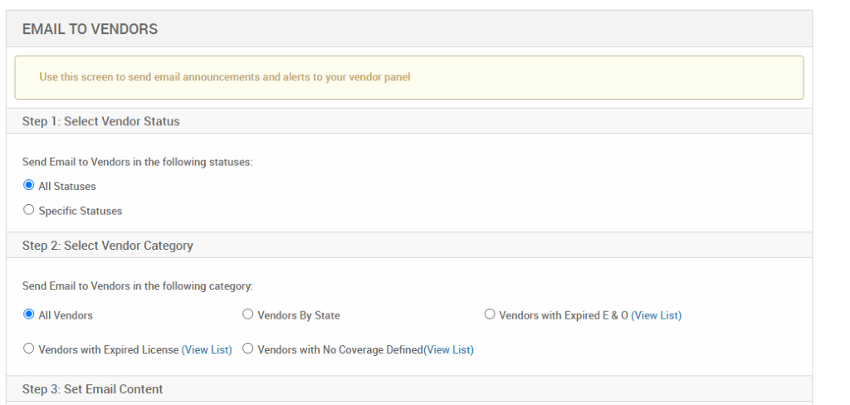This screenshot has height=405, width=850.
Task: Open View List for No Coverage Defined
Action: tap(448, 349)
